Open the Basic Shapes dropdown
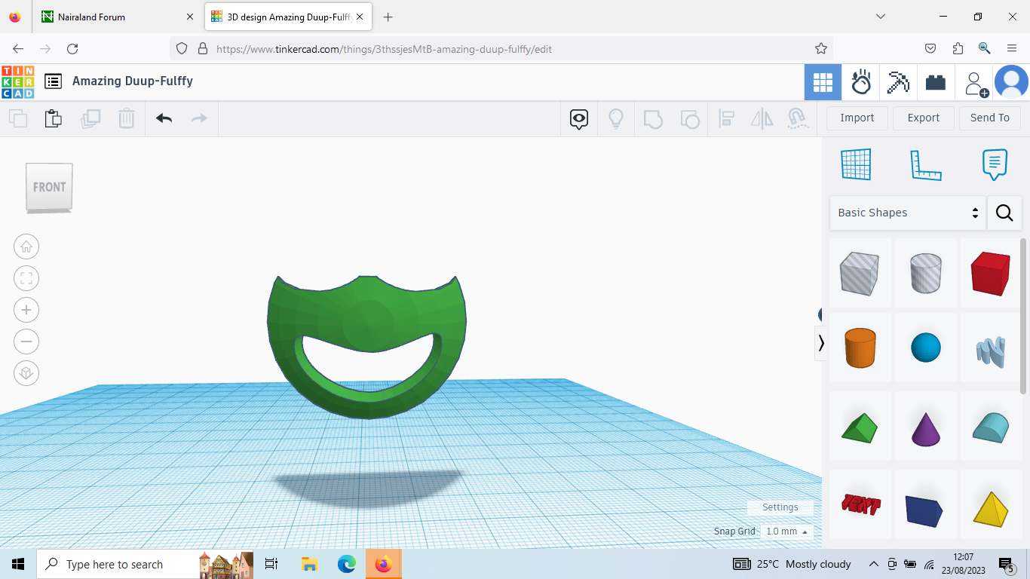 tap(905, 213)
